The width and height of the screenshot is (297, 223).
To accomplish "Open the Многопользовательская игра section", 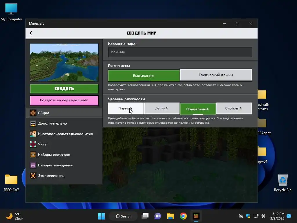I will 64,134.
